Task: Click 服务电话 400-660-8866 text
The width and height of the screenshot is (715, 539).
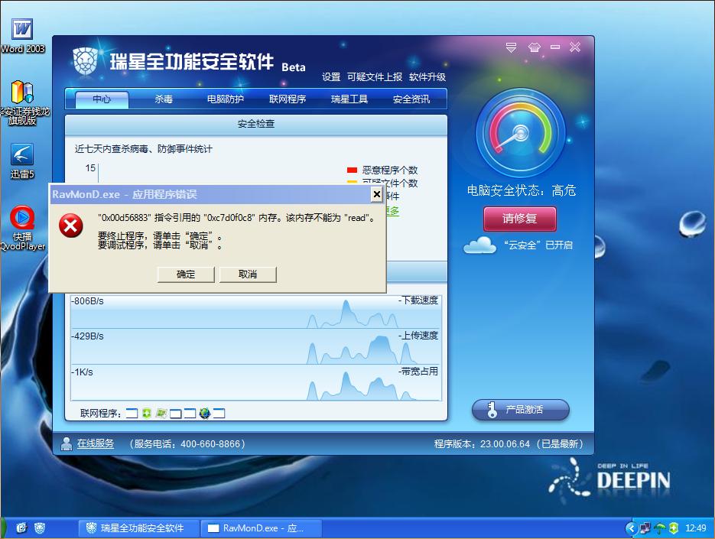Action: point(187,443)
